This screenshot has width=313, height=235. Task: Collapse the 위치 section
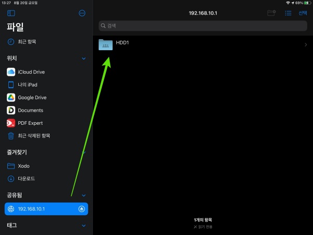[x=84, y=58]
